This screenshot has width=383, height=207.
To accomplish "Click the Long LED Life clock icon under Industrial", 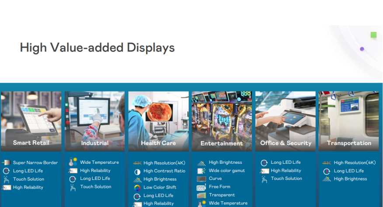I will click(73, 179).
